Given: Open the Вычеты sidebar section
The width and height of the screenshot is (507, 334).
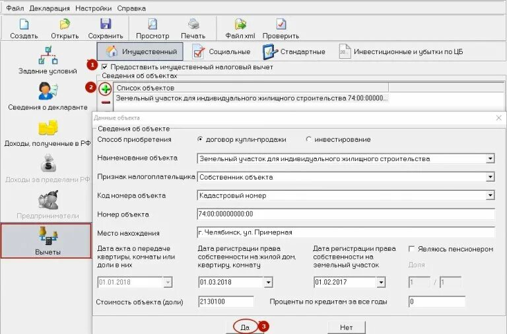Looking at the screenshot, I should coord(46,240).
